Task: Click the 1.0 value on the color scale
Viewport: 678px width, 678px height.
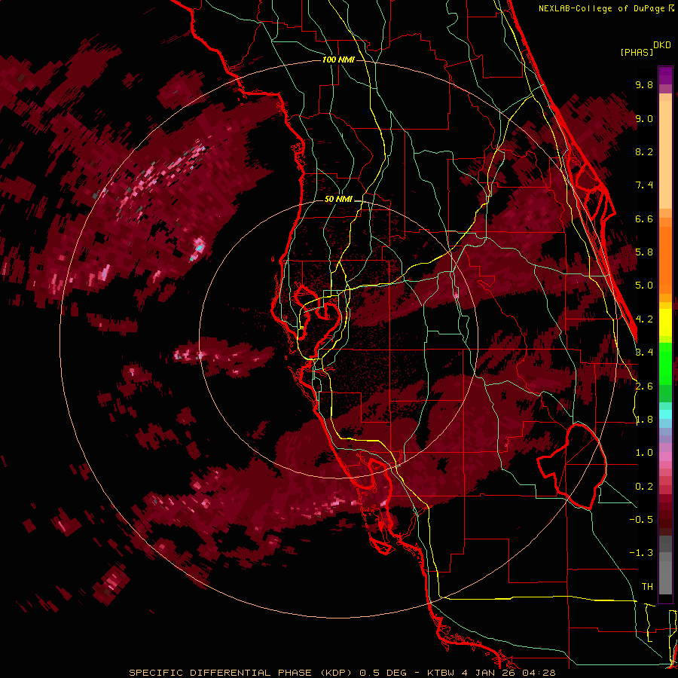Action: pyautogui.click(x=644, y=453)
